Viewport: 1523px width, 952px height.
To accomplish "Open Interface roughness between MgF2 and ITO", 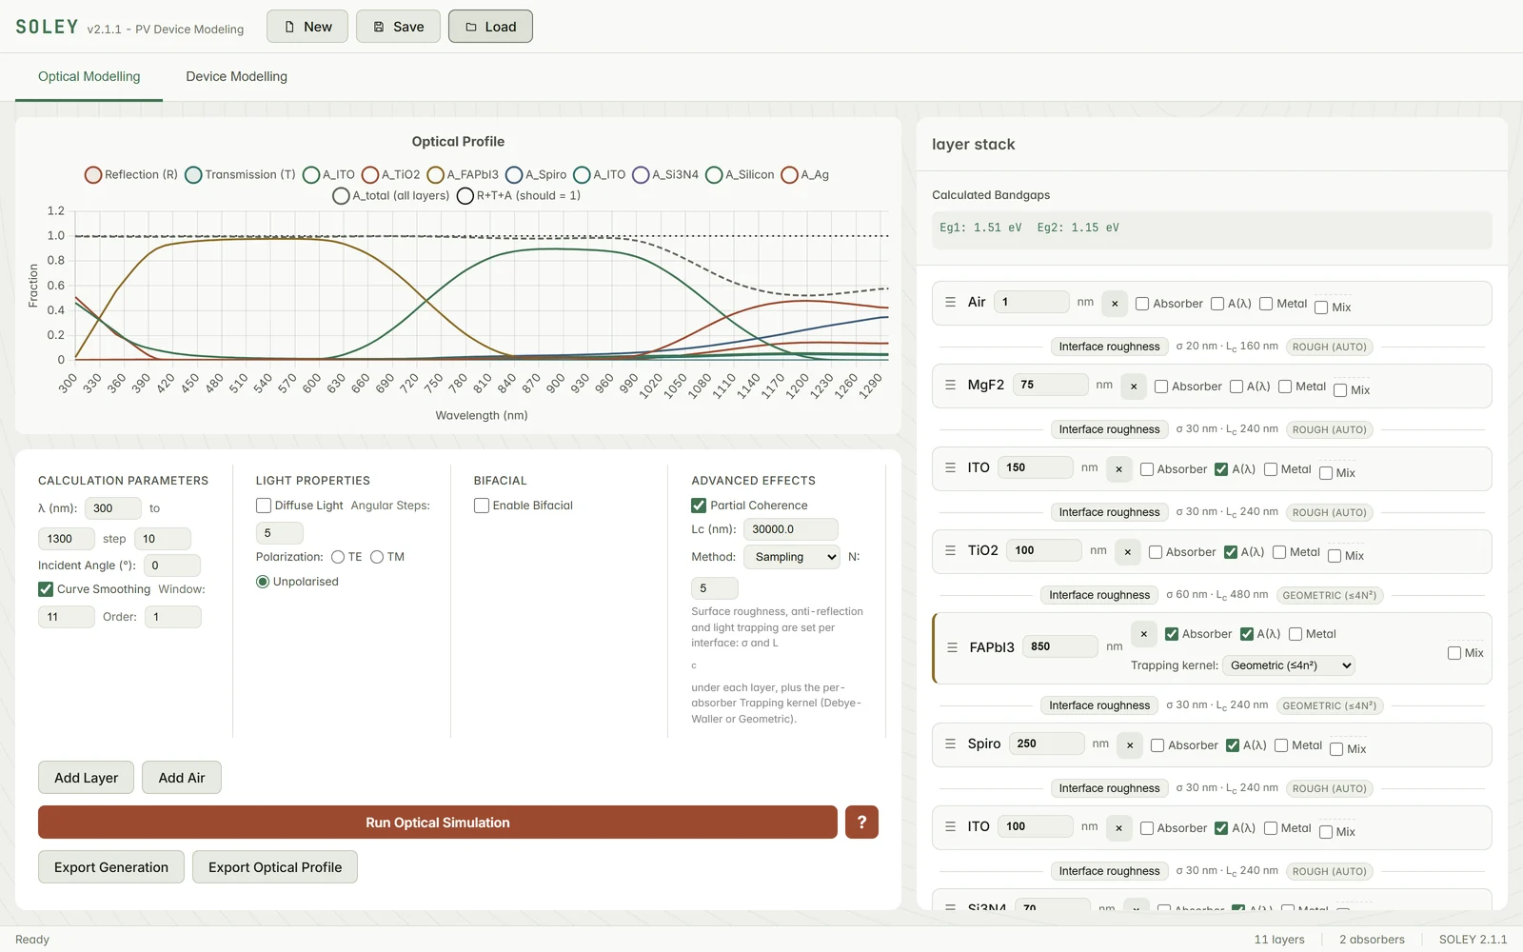I will pos(1109,429).
